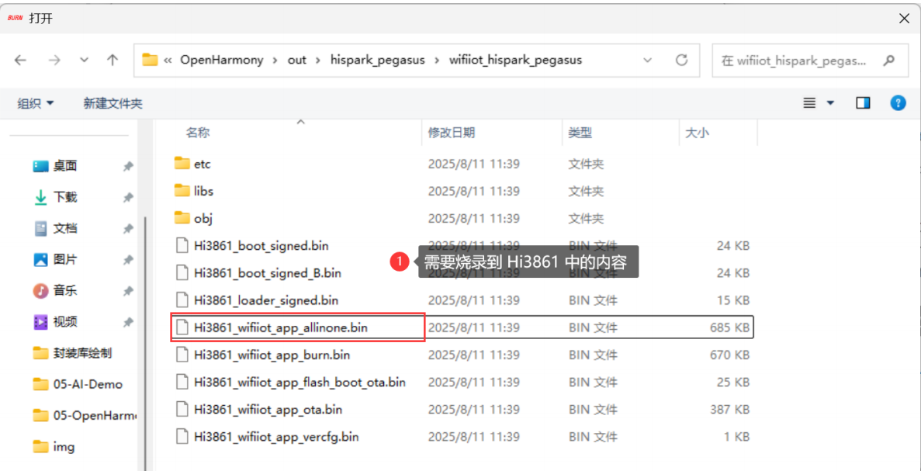Click the search magnifier icon
Viewport: 921px width, 471px height.
coord(889,60)
